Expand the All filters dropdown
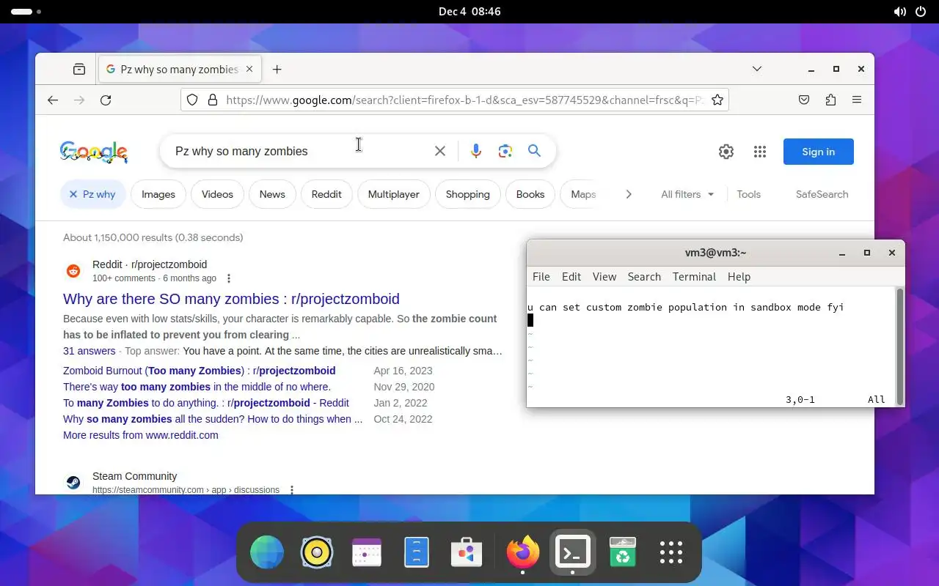Viewport: 939px width, 586px height. point(687,194)
